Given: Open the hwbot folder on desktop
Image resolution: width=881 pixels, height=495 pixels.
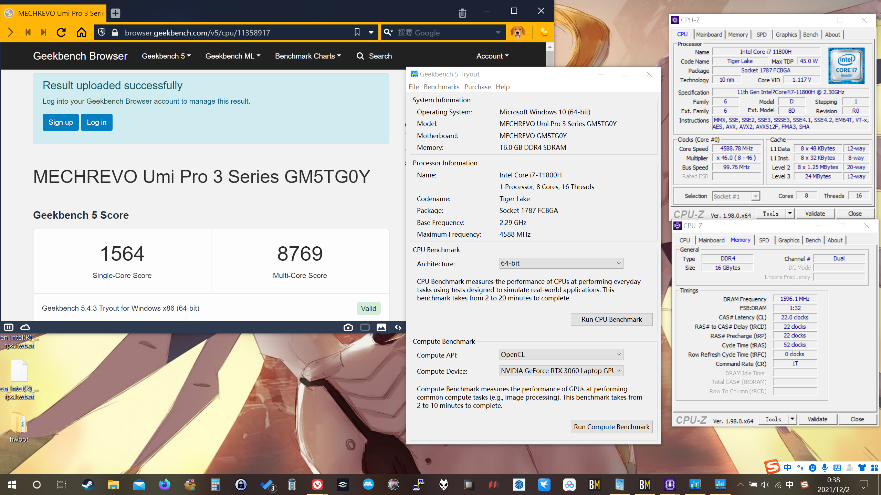Looking at the screenshot, I should (x=19, y=427).
